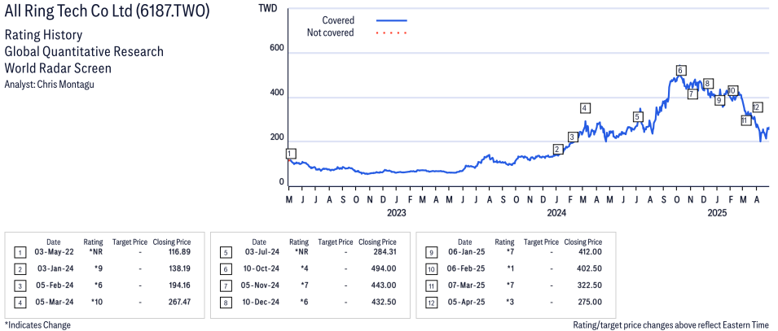
Task: Click chart marker 6 at the price peak
Action: pyautogui.click(x=681, y=70)
